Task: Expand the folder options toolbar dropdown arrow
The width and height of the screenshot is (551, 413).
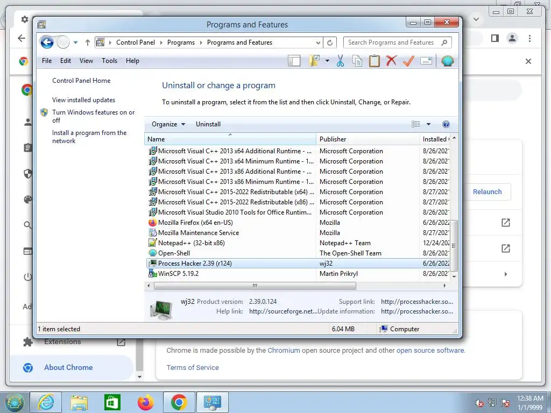Action: pyautogui.click(x=327, y=61)
